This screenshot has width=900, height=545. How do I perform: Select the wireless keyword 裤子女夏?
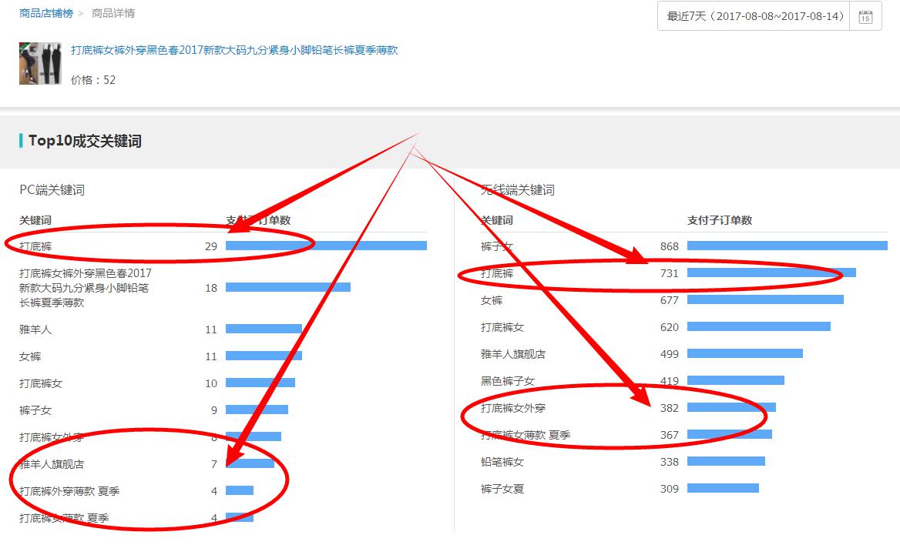click(x=502, y=489)
